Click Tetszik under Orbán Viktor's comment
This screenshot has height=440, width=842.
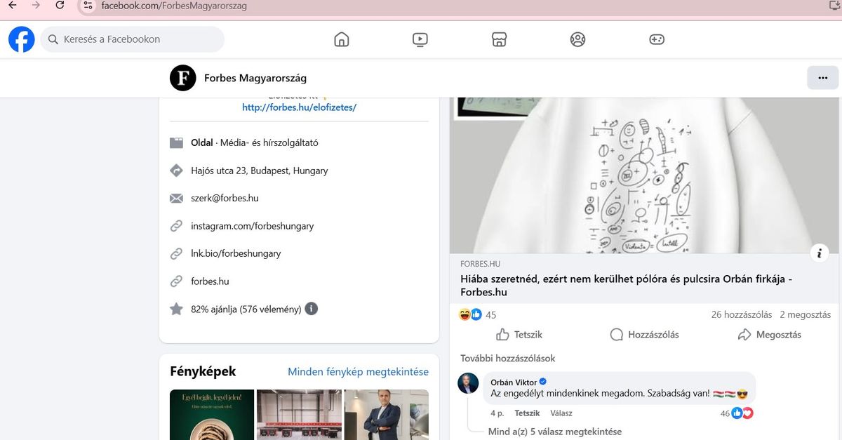point(527,413)
